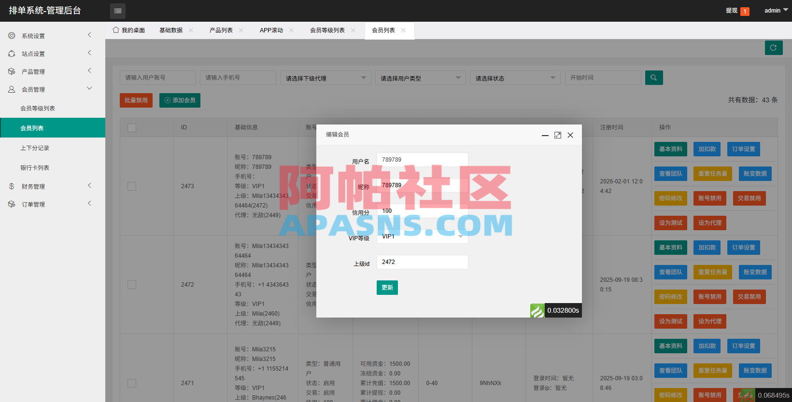
Task: Open the 请选择用户类型 dropdown
Action: coord(421,78)
